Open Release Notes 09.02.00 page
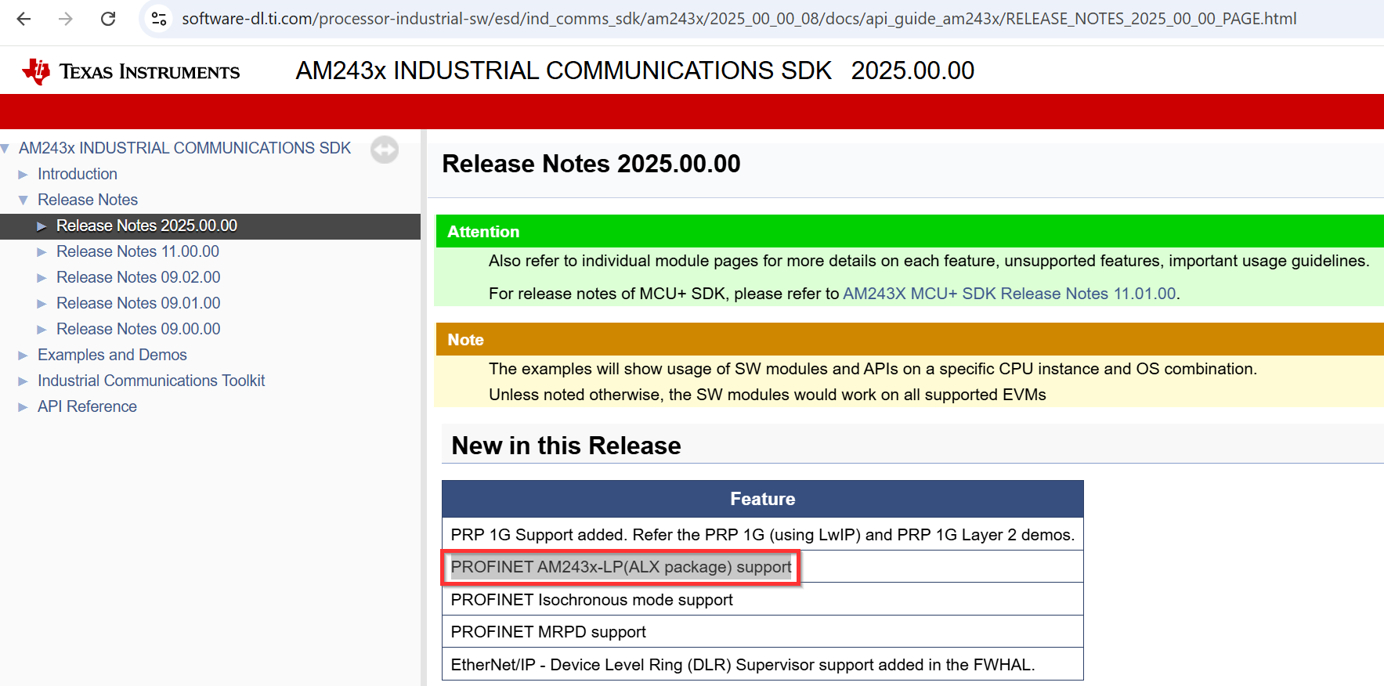 tap(139, 277)
